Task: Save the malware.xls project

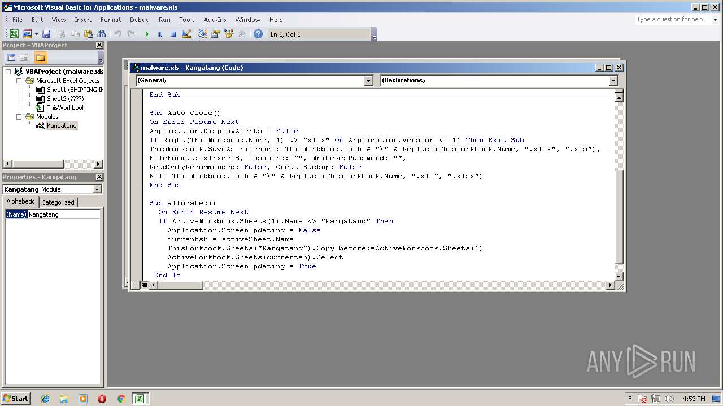Action: point(46,34)
